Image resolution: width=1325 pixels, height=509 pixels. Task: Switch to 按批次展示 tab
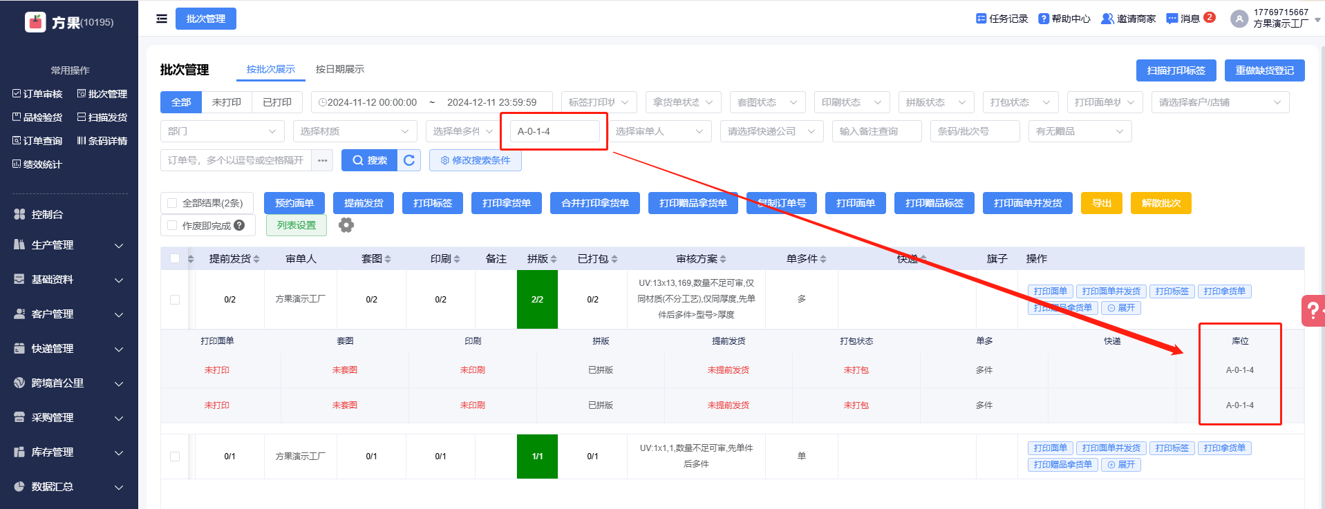pos(271,69)
